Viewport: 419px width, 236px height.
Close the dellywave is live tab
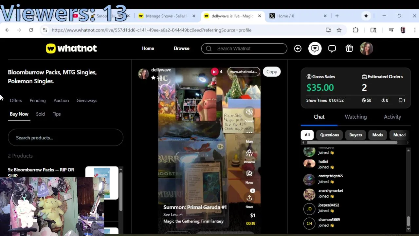pos(260,16)
